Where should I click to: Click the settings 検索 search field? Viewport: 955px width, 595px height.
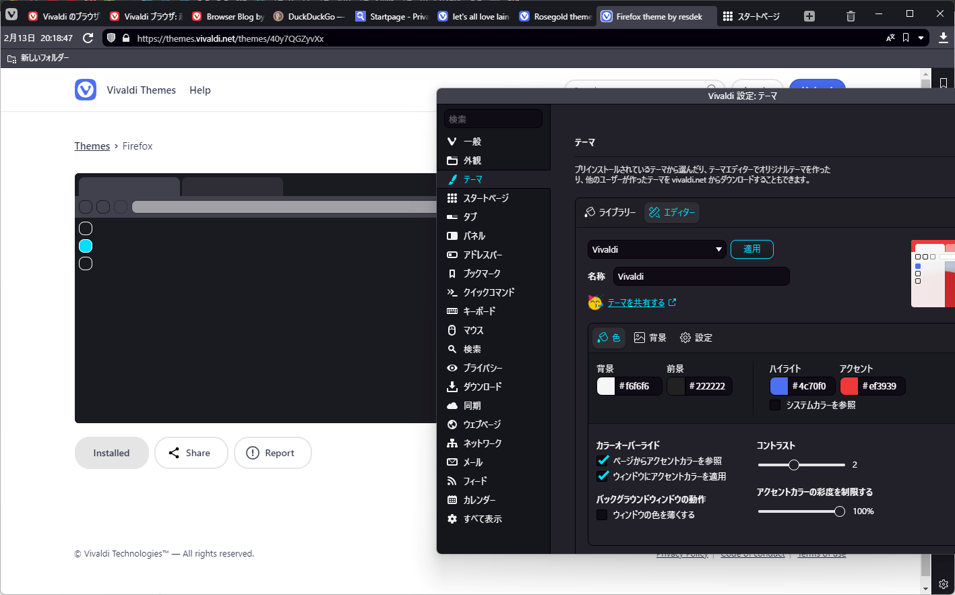click(x=493, y=119)
